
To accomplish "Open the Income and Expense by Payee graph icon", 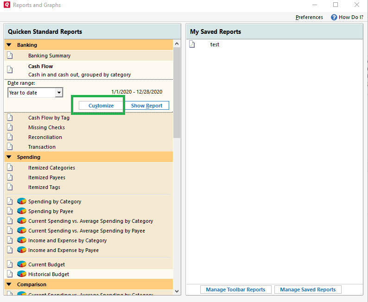I will [x=22, y=250].
